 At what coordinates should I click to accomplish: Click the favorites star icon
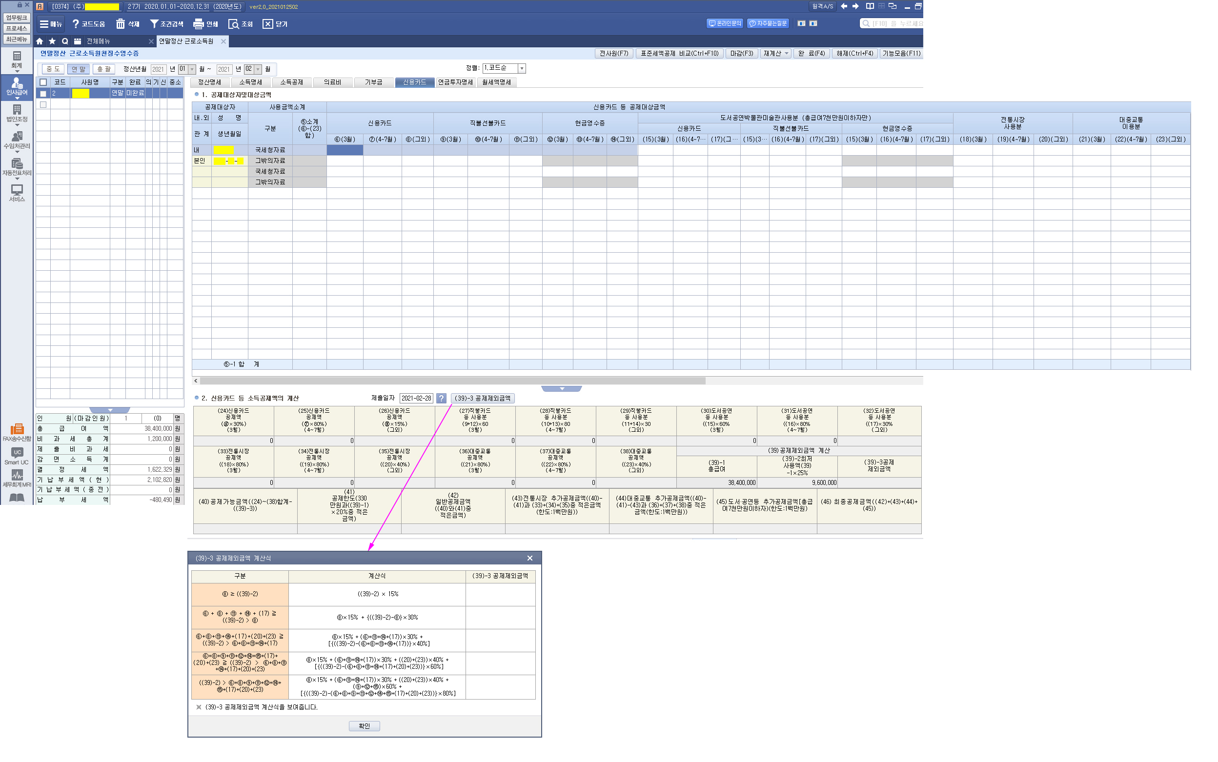click(x=52, y=41)
